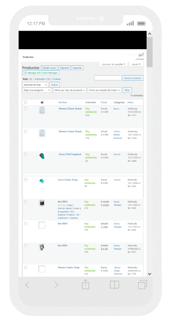The height and width of the screenshot is (321, 173).
Task: Click the Buzos category link
Action: coord(116,109)
